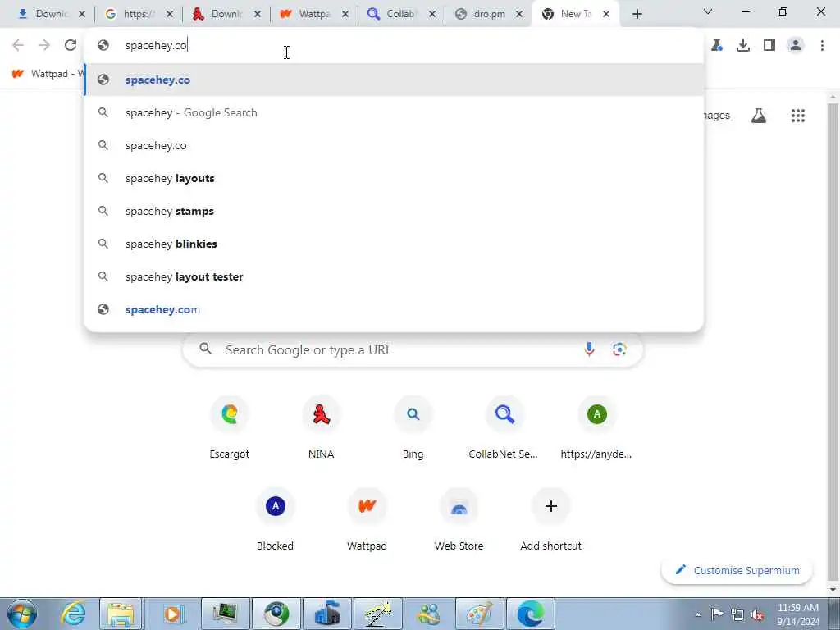
Task: Go back using the back arrow
Action: tap(18, 46)
